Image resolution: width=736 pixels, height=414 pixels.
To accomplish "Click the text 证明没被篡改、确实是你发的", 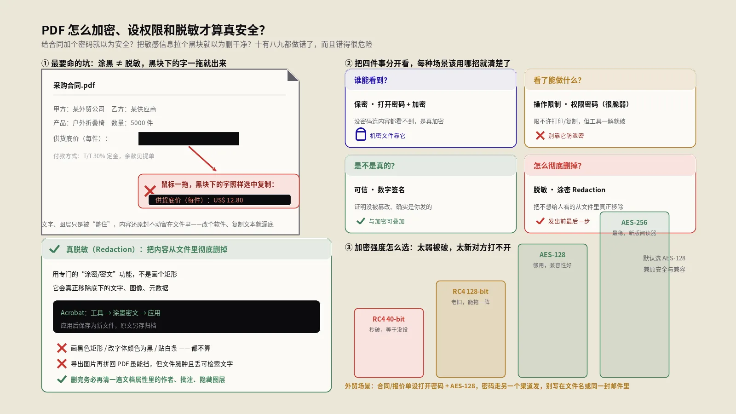I will point(393,207).
